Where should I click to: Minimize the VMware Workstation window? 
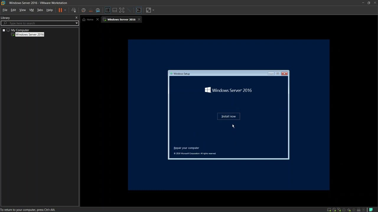click(363, 3)
